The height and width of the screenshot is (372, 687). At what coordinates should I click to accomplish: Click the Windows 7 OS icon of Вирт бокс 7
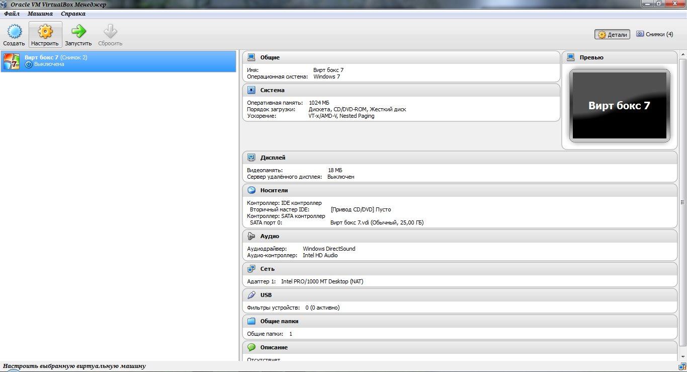pos(12,61)
